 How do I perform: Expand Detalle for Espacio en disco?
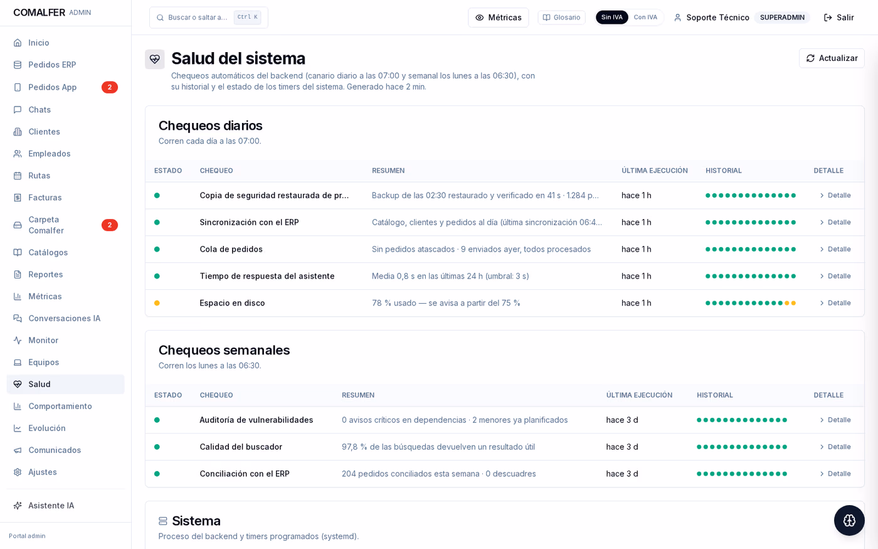(x=835, y=303)
